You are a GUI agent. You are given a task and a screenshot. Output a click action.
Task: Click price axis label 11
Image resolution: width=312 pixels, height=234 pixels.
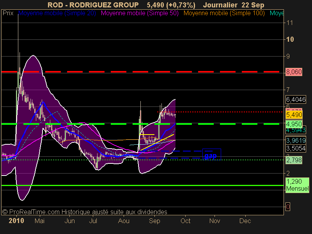point(290,23)
